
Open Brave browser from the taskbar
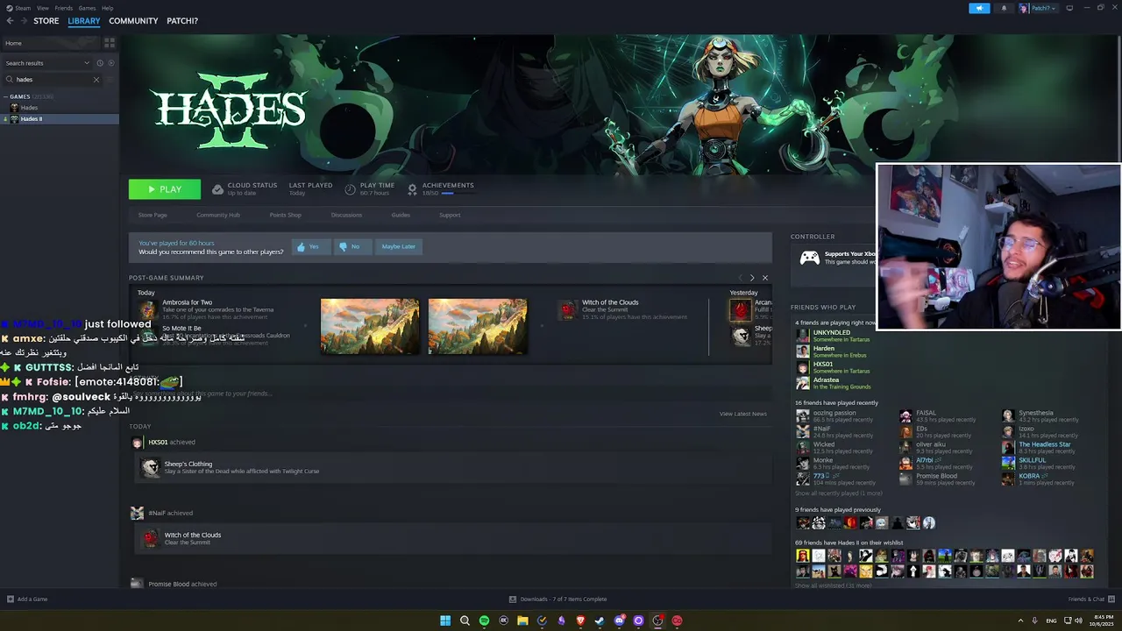pos(580,620)
